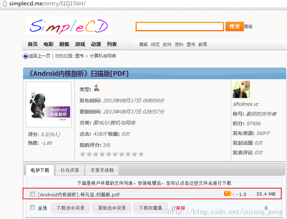Click the 下载收藏集 button

click(151, 208)
